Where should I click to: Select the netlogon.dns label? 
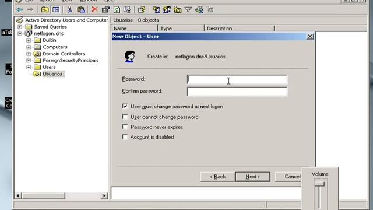pyautogui.click(x=49, y=34)
